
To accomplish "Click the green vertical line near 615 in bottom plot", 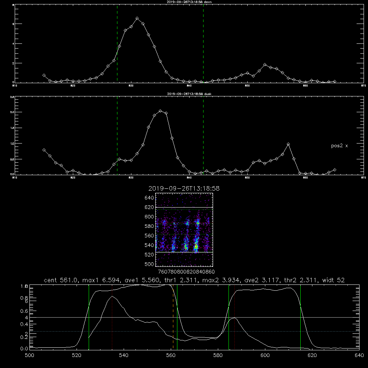I will click(300, 317).
